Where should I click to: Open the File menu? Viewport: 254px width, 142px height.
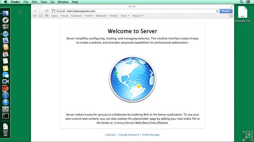coord(26,2)
